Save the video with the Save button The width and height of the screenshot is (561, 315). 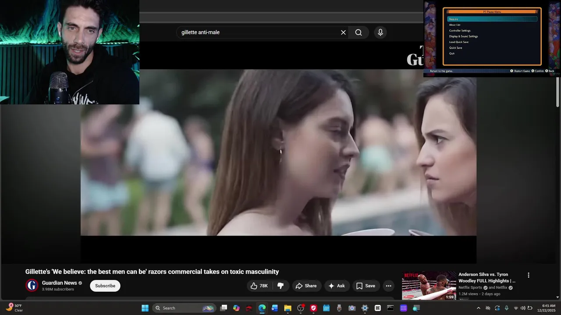366,286
